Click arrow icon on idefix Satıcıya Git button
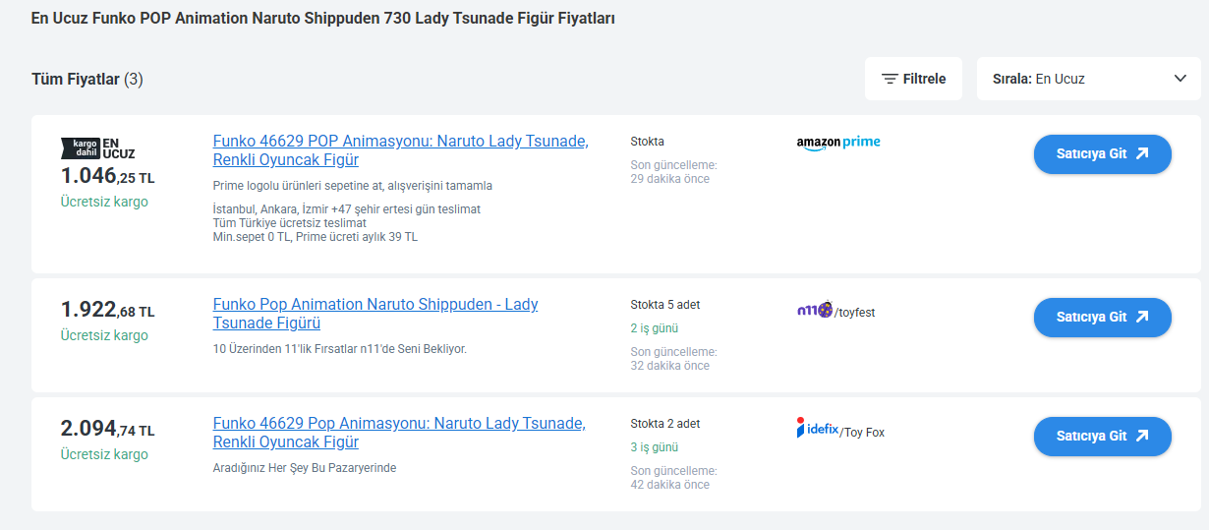The image size is (1209, 530). (x=1141, y=437)
